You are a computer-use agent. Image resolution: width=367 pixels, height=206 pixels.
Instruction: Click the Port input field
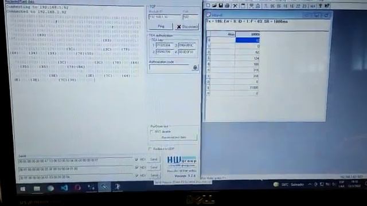(190, 17)
